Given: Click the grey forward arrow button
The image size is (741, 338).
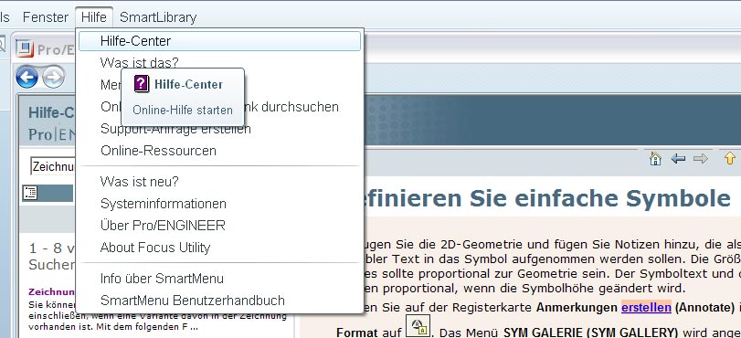Looking at the screenshot, I should pos(53,78).
